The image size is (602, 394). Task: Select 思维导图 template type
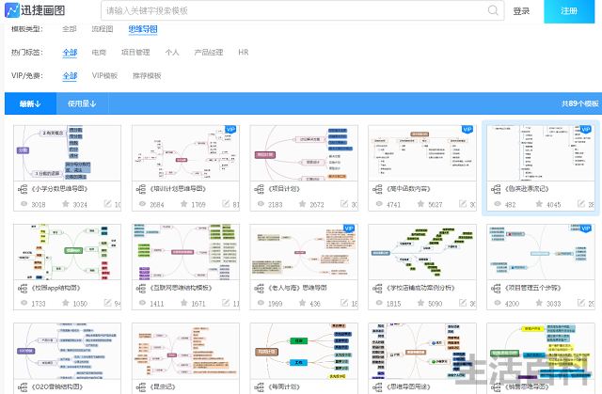(x=143, y=29)
